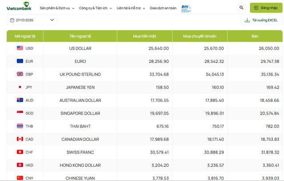Click the date picker chevron arrow

(52, 20)
